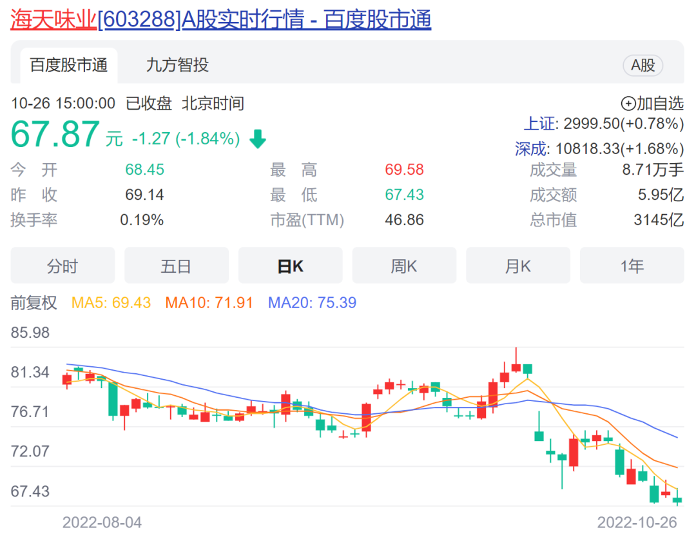The height and width of the screenshot is (539, 696).
Task: Click the last candlestick on the chart
Action: (x=677, y=498)
